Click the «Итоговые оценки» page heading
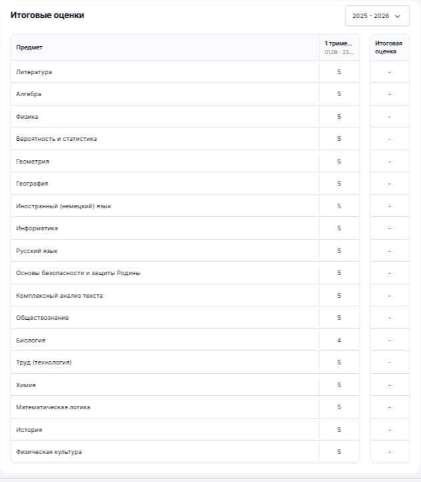 [47, 15]
